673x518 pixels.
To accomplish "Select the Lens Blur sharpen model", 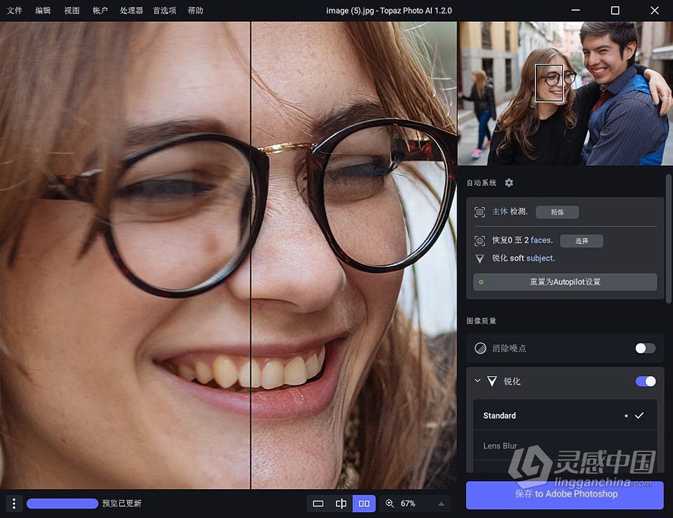I will (565, 446).
